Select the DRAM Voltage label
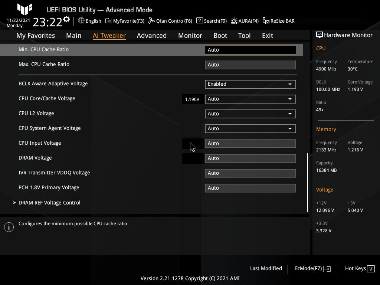 coord(35,158)
